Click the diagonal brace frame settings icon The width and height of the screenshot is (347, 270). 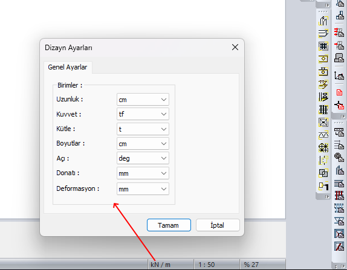point(339,246)
